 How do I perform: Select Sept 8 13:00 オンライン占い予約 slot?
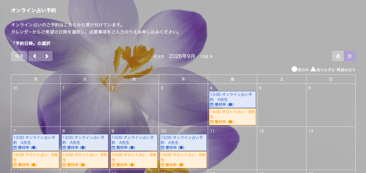tap(85, 142)
